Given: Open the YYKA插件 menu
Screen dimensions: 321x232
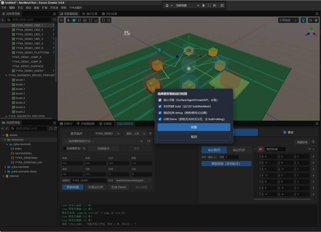Looking at the screenshot, I should click(x=75, y=7).
